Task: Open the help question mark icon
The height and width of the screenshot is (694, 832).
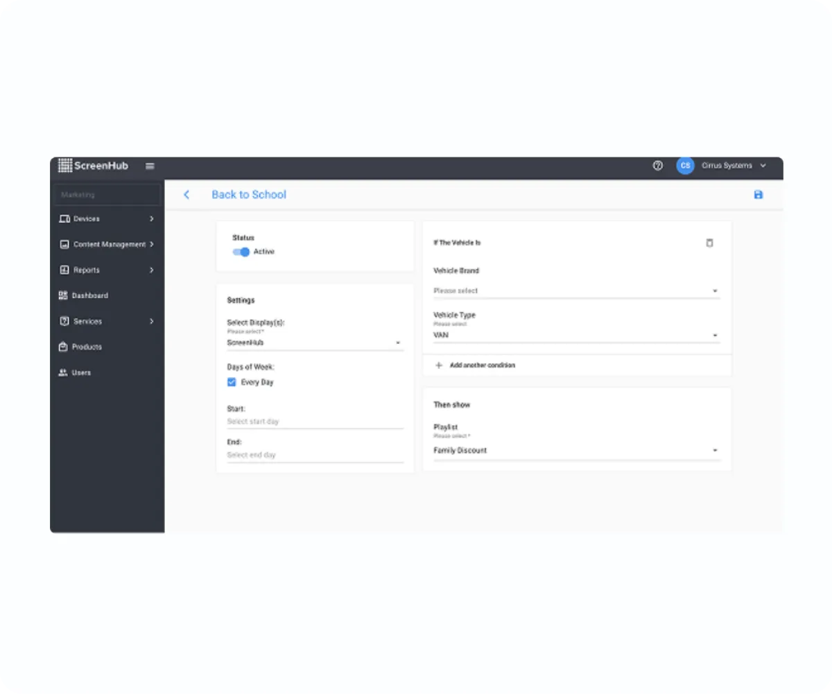Action: [x=658, y=166]
